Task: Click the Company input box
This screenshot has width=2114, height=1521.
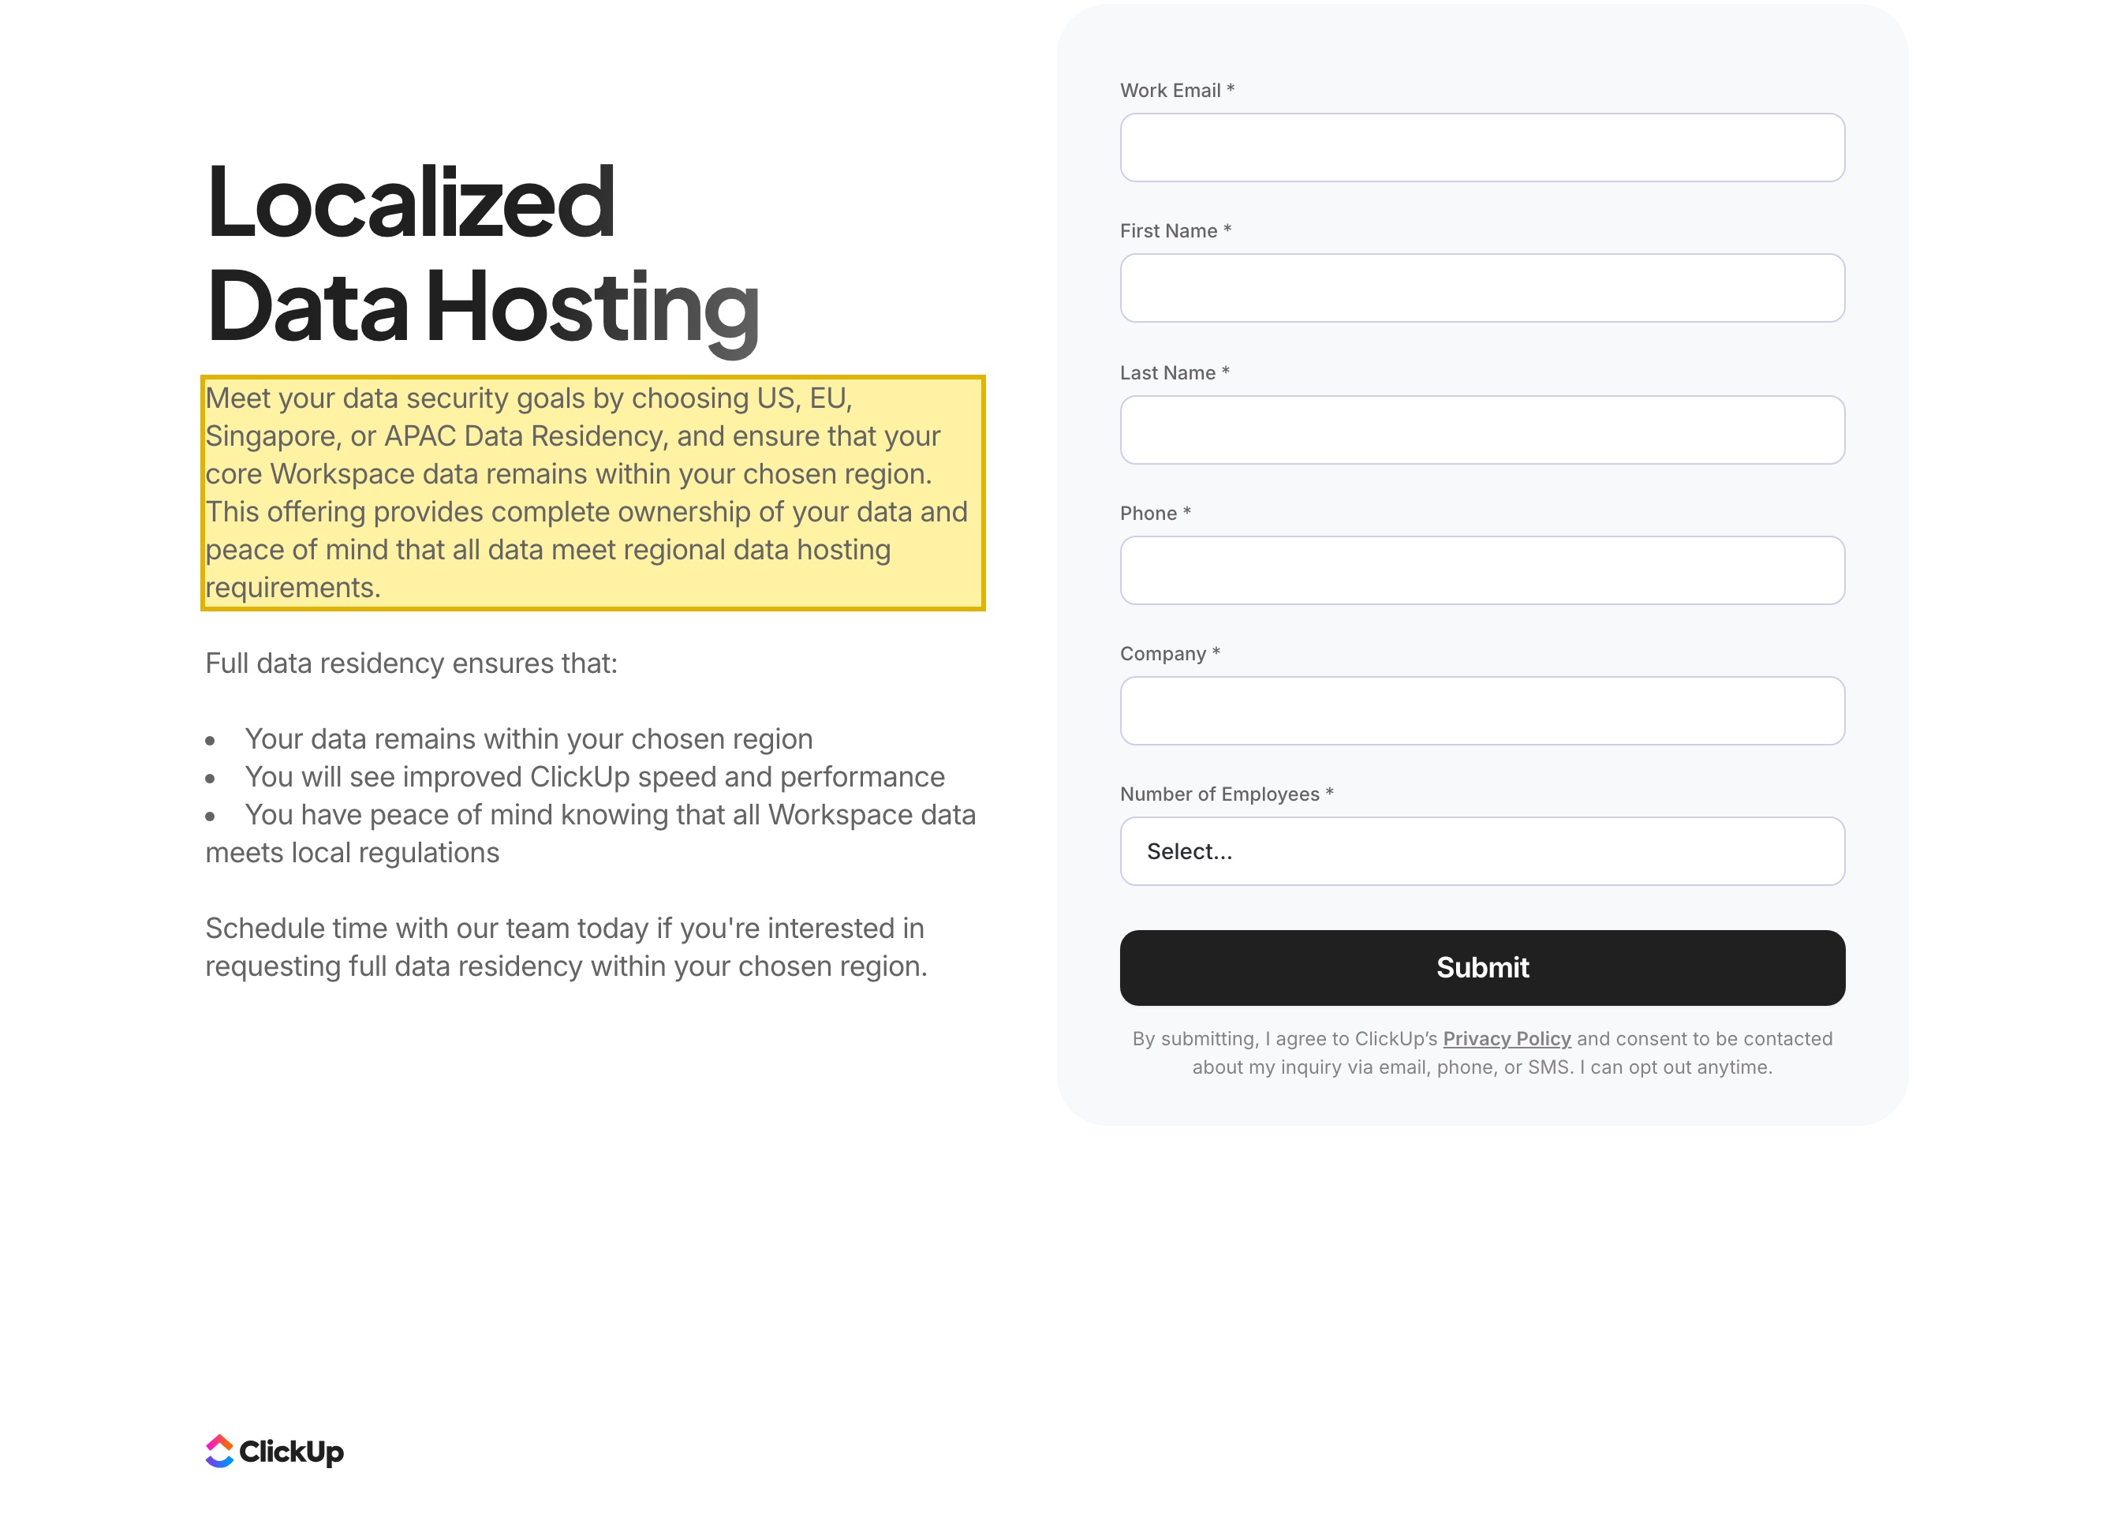Action: [1482, 710]
